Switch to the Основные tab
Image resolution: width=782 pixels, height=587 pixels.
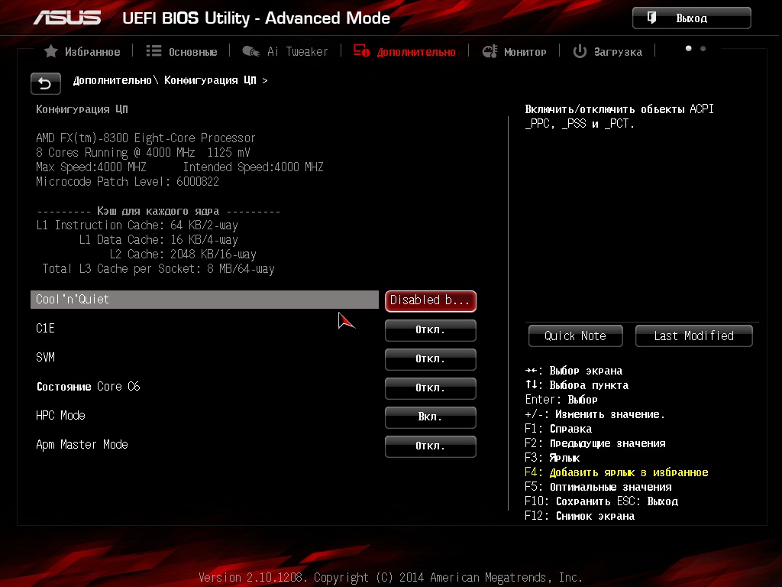click(x=182, y=51)
